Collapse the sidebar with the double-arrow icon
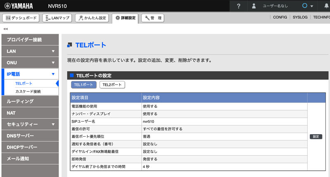 click(5, 29)
